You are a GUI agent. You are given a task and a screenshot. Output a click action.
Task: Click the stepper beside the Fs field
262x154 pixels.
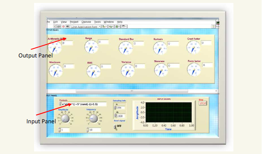pos(115,108)
